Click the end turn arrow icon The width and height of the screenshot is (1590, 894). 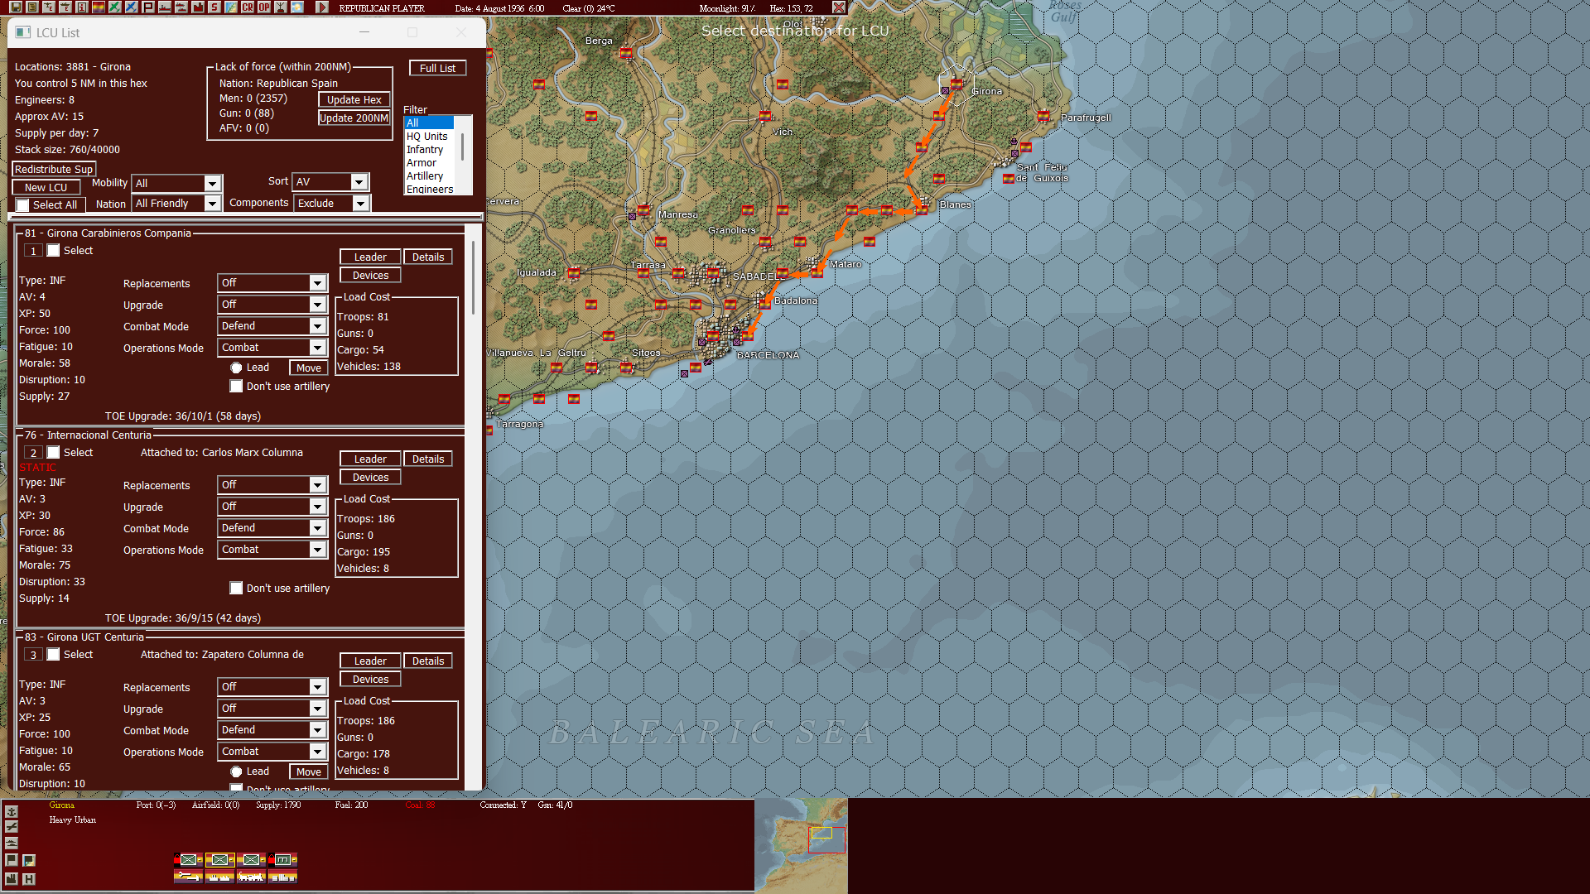pyautogui.click(x=322, y=7)
